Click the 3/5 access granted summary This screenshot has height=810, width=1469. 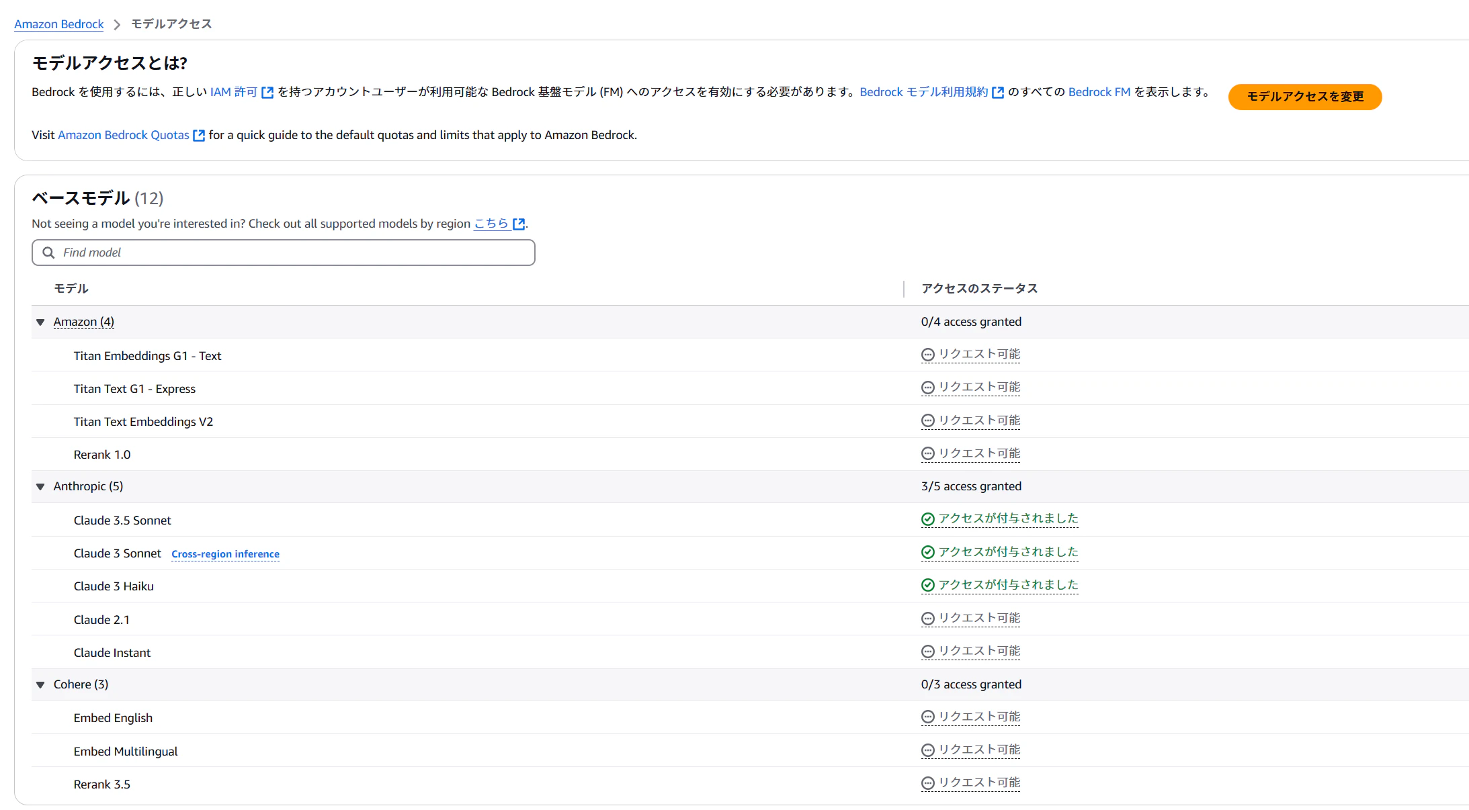(971, 486)
